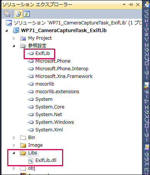
Task: Open the Properties toolbar icon
Action: (x=7, y=14)
